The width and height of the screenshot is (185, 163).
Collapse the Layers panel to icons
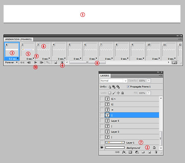(158, 72)
